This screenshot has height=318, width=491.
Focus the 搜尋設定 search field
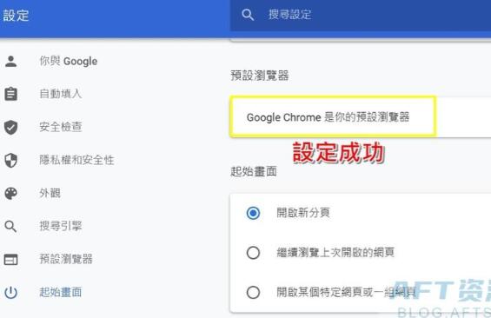[x=361, y=15]
